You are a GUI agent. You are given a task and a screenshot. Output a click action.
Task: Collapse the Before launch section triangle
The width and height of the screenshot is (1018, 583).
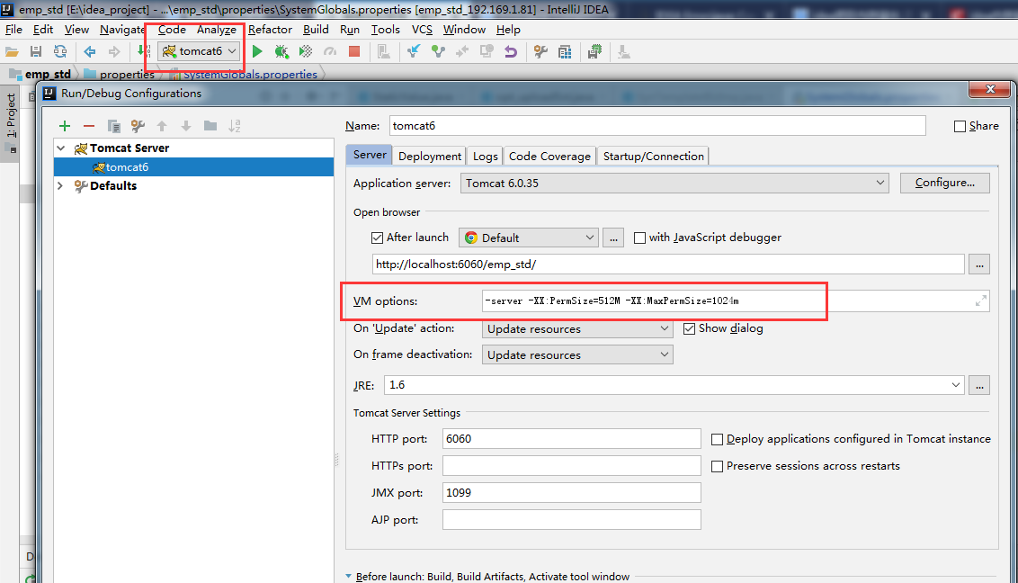tap(349, 576)
